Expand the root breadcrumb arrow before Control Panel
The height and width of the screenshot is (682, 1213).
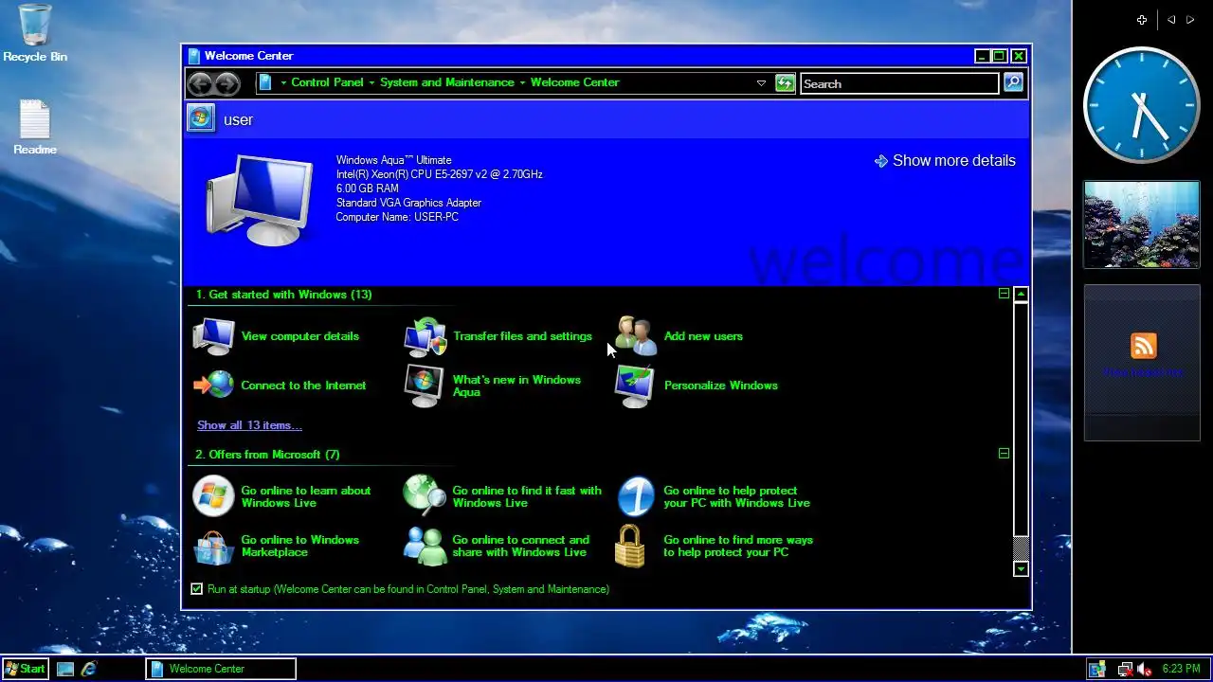(283, 82)
